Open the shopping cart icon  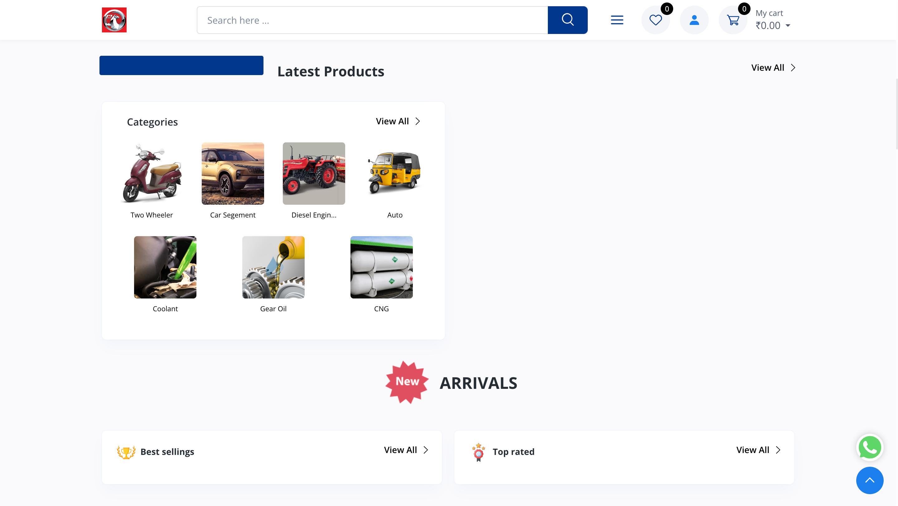pyautogui.click(x=733, y=20)
